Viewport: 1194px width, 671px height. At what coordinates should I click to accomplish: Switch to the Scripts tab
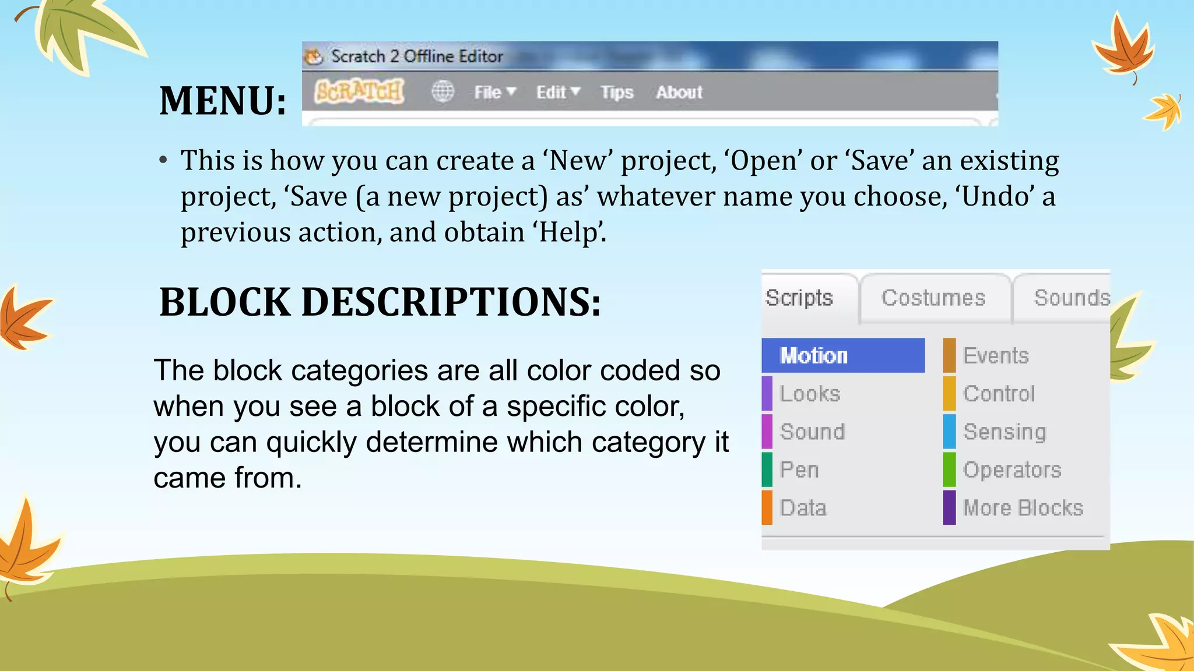[799, 298]
